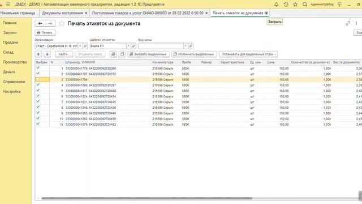Screen dimensions: 362x204
Task: Open Установить для выделенных строк dropdown
Action: (x=248, y=54)
